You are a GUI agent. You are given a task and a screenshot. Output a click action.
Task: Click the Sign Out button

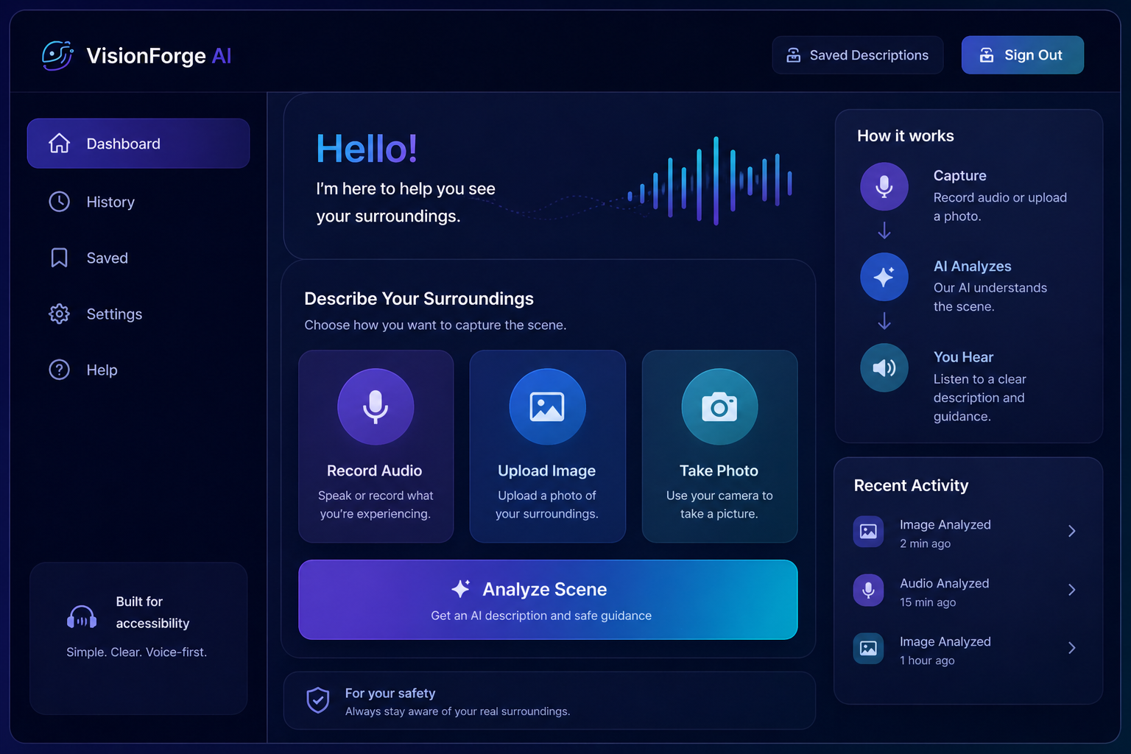click(x=1022, y=54)
